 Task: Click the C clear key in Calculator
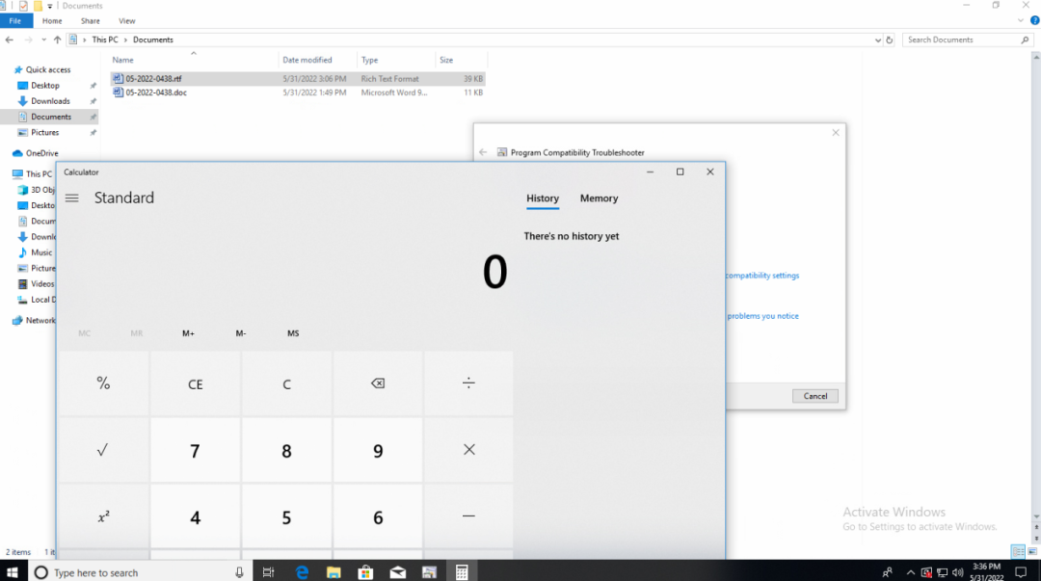[287, 383]
